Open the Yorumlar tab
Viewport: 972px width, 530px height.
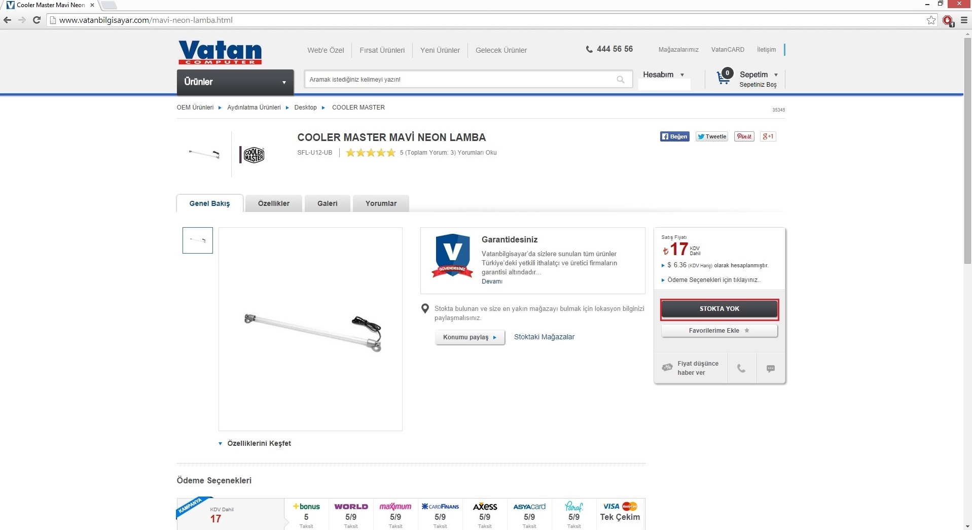[381, 203]
